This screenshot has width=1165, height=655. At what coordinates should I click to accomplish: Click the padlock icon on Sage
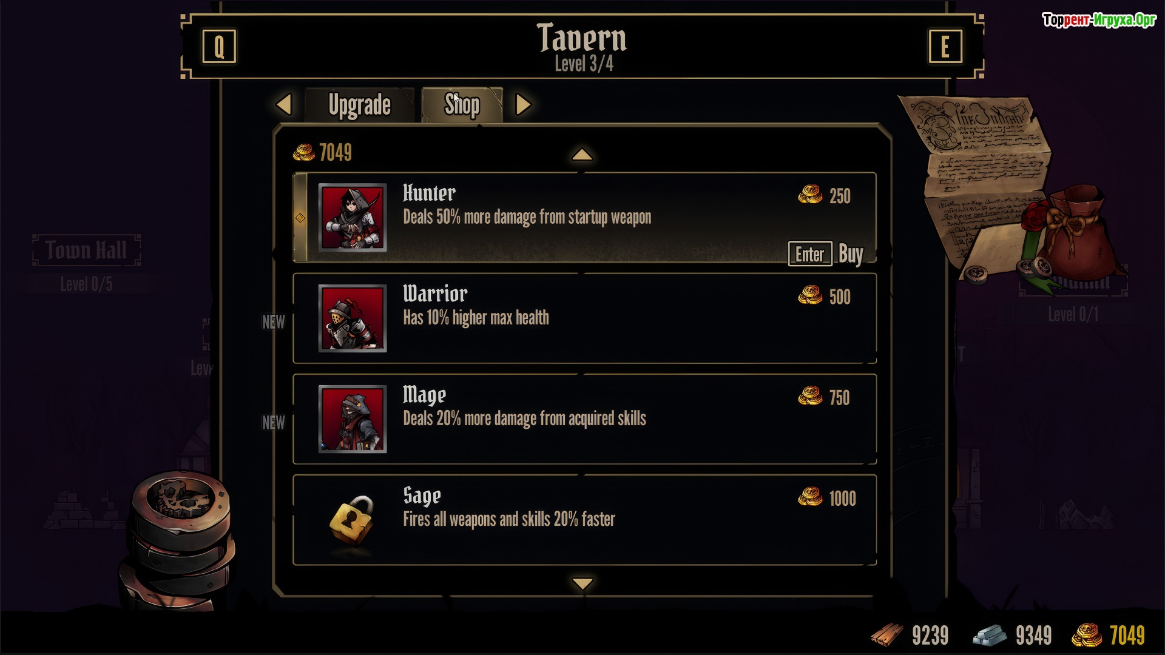pos(351,519)
